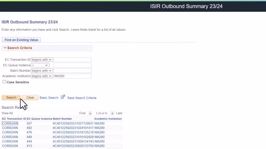Jump to Last results page
This screenshot has width=266, height=149.
click(119, 113)
